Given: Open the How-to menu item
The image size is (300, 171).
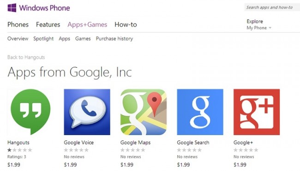Looking at the screenshot, I should [126, 24].
